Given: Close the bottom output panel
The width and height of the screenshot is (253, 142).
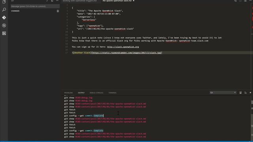Looking at the screenshot, I should pyautogui.click(x=250, y=93).
